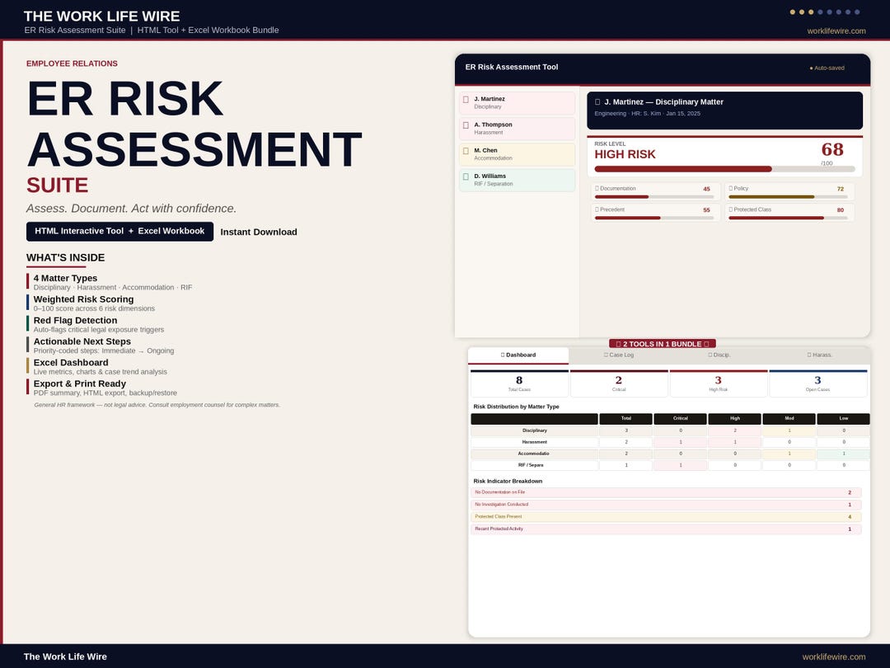Click the 'HTML Interactive Tool + Excel Workbook' badge

pyautogui.click(x=119, y=231)
